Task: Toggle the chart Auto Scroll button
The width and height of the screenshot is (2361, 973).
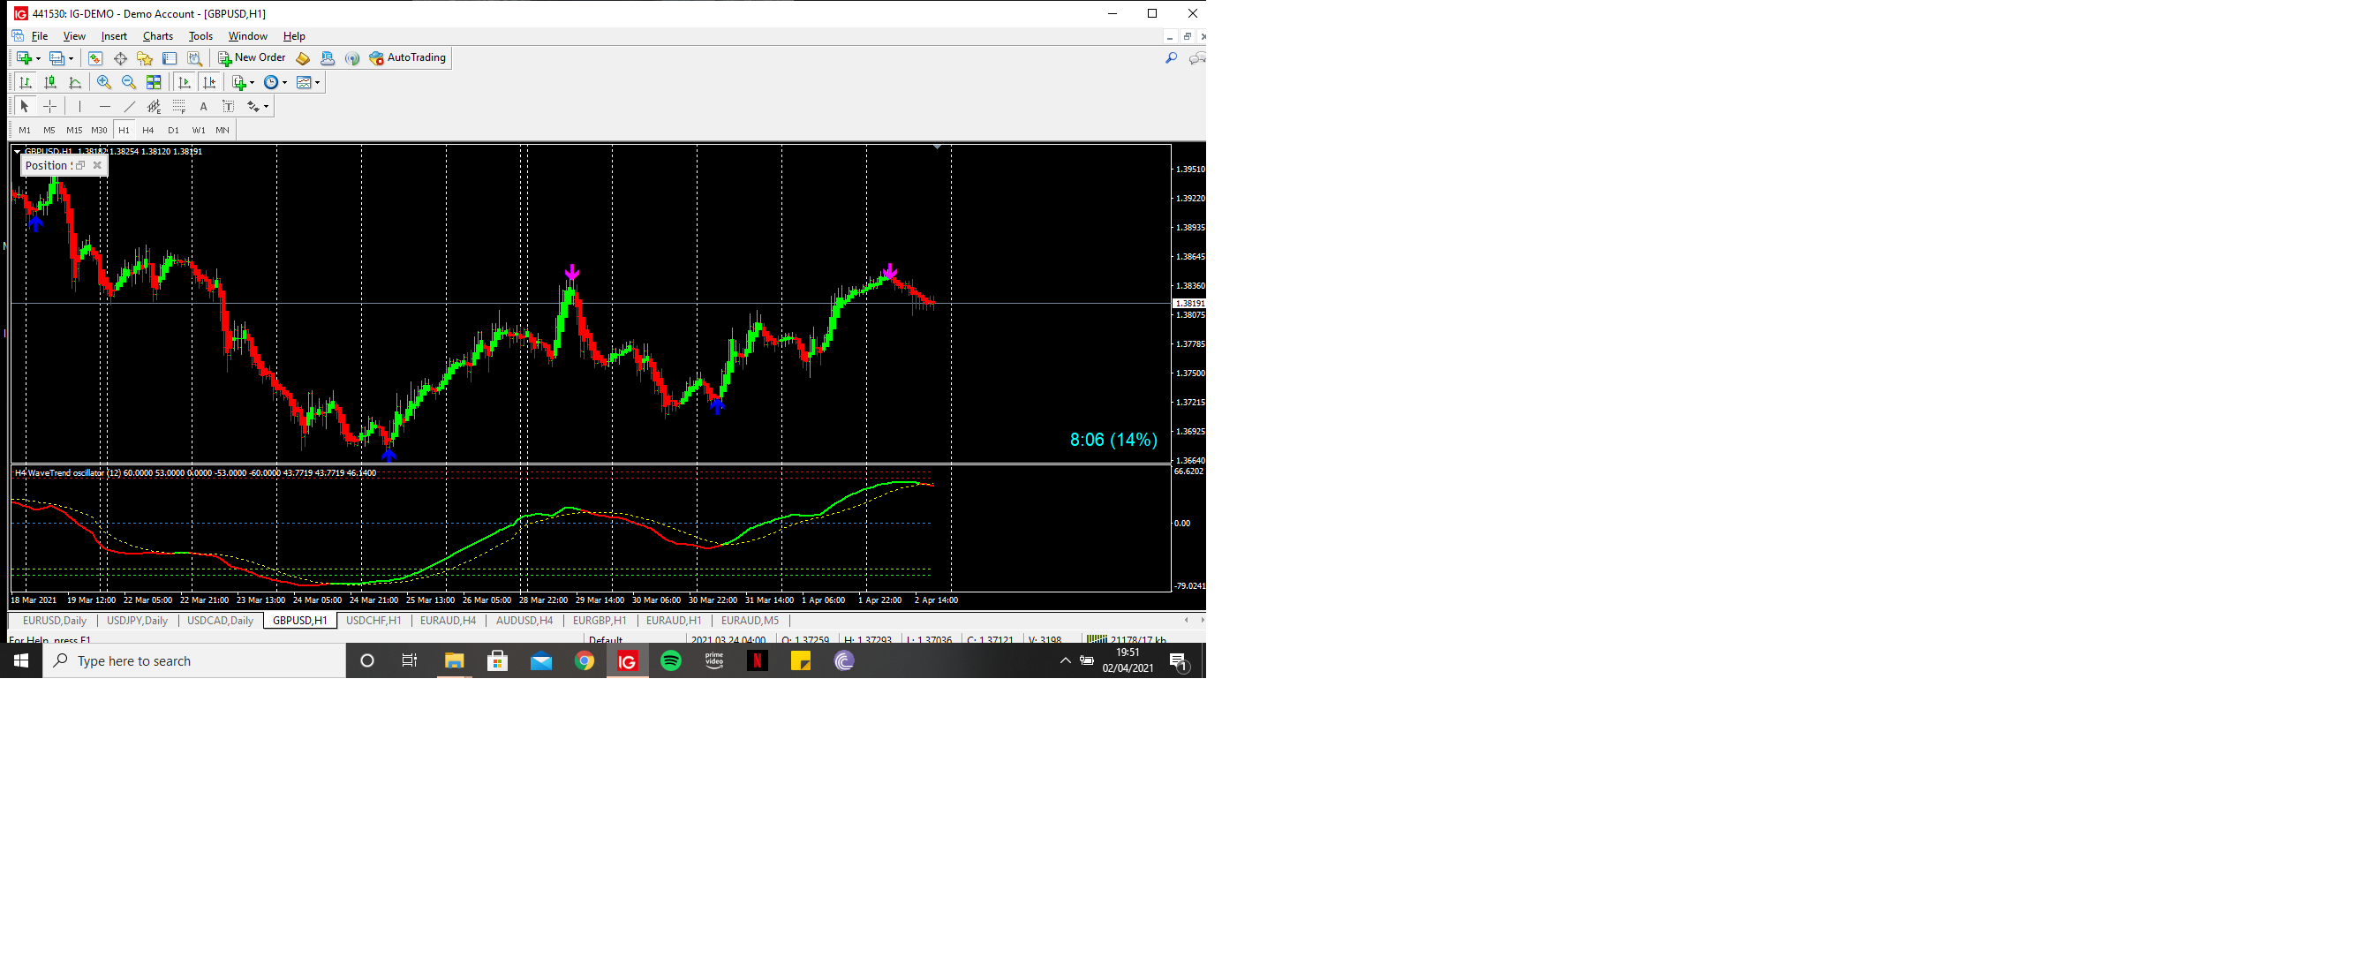Action: point(185,82)
